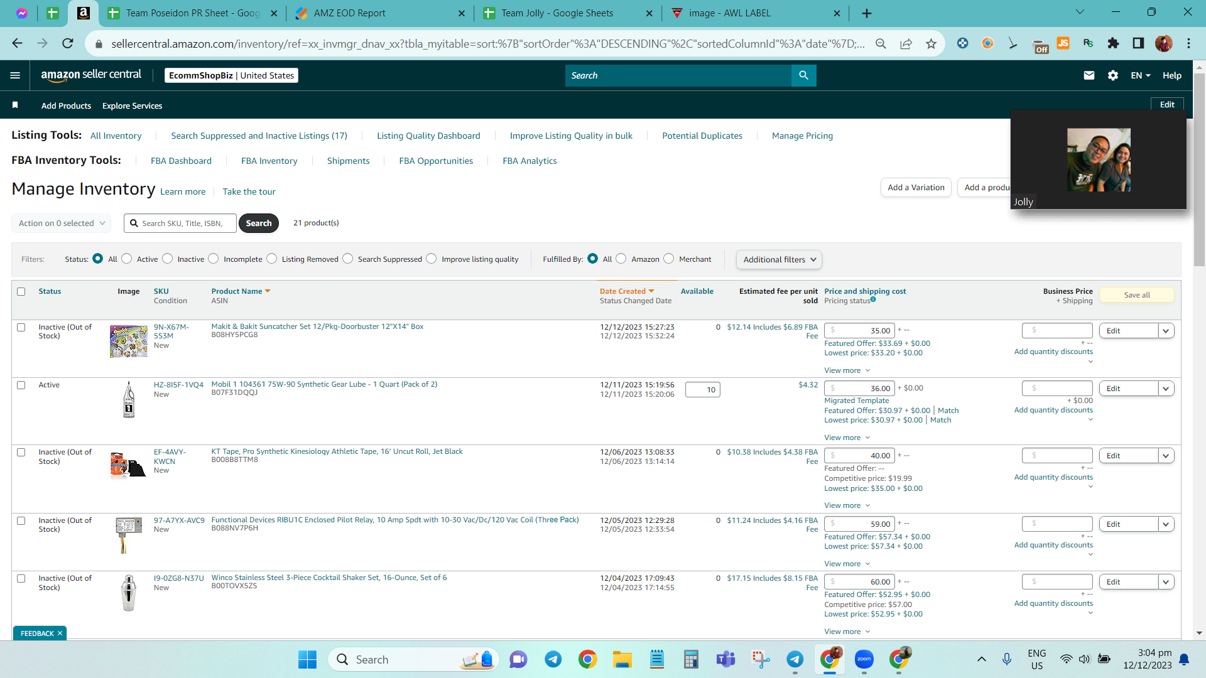Open the Calculator app in taskbar
The width and height of the screenshot is (1206, 678).
pos(691,659)
